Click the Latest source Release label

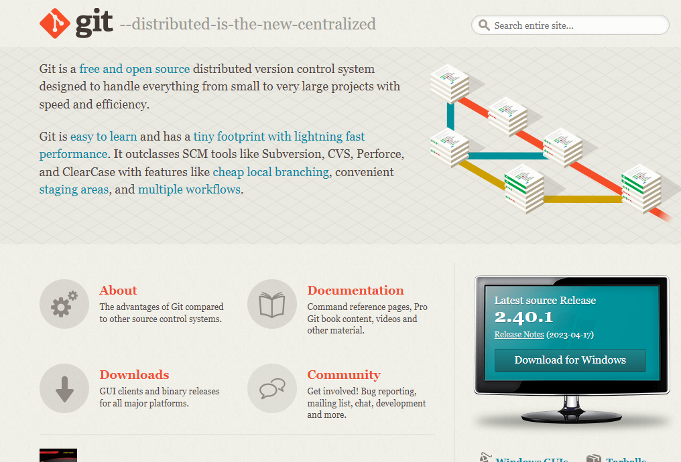point(545,300)
